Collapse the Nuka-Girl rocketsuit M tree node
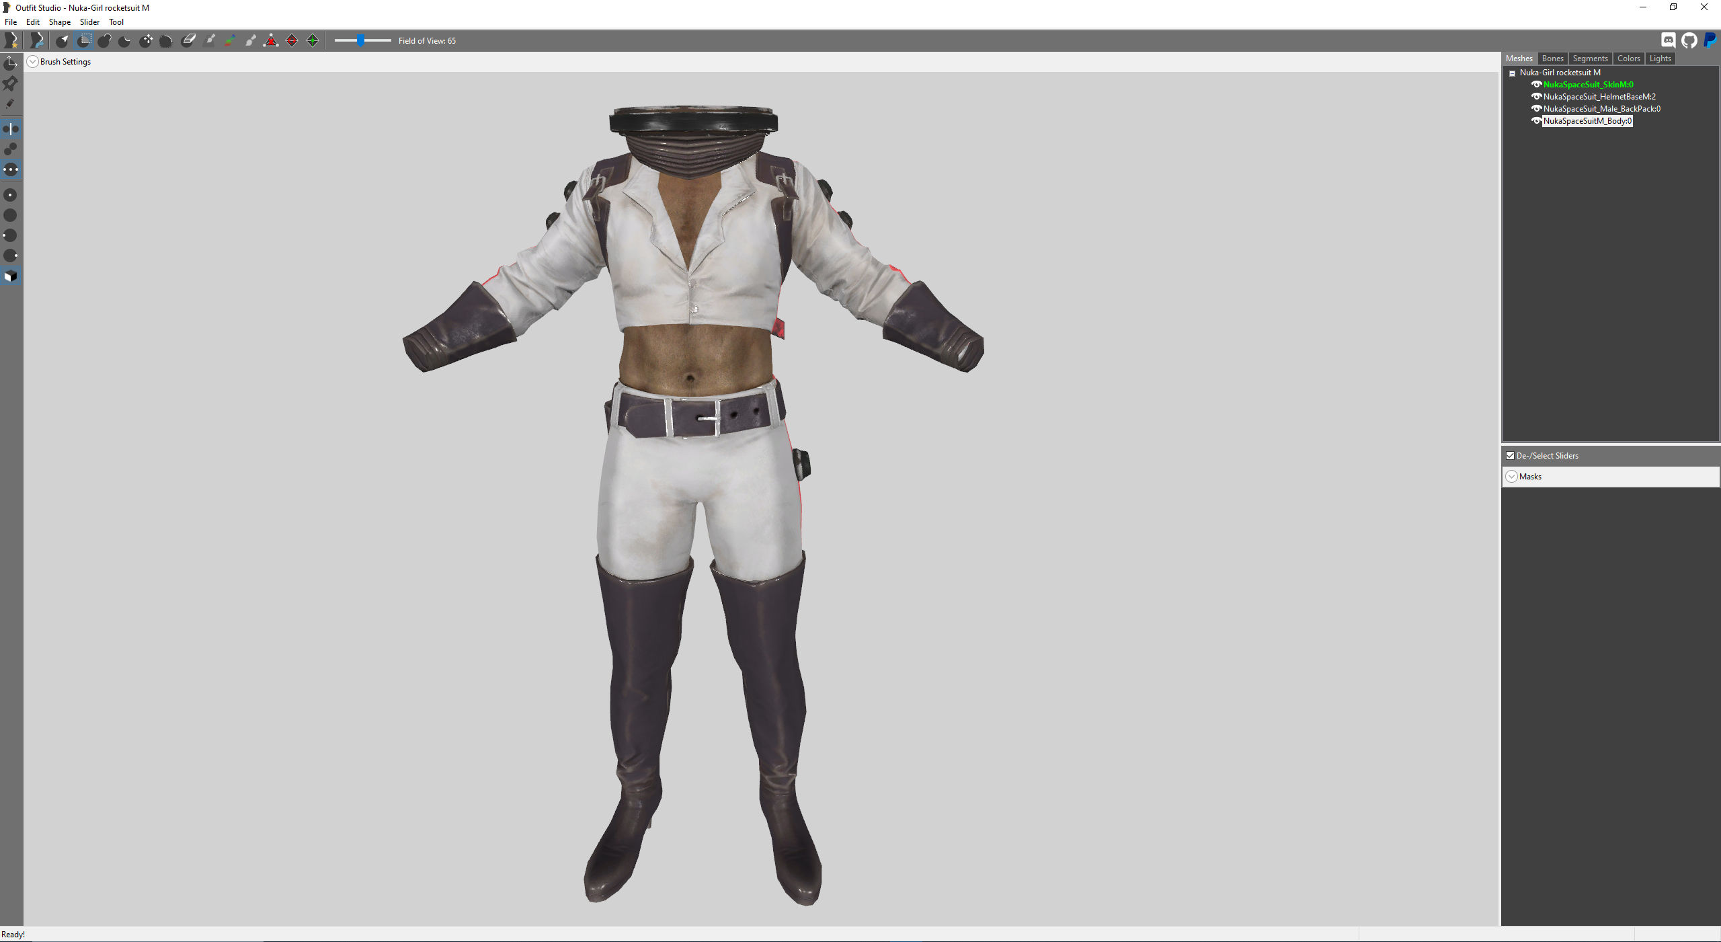 pyautogui.click(x=1513, y=73)
